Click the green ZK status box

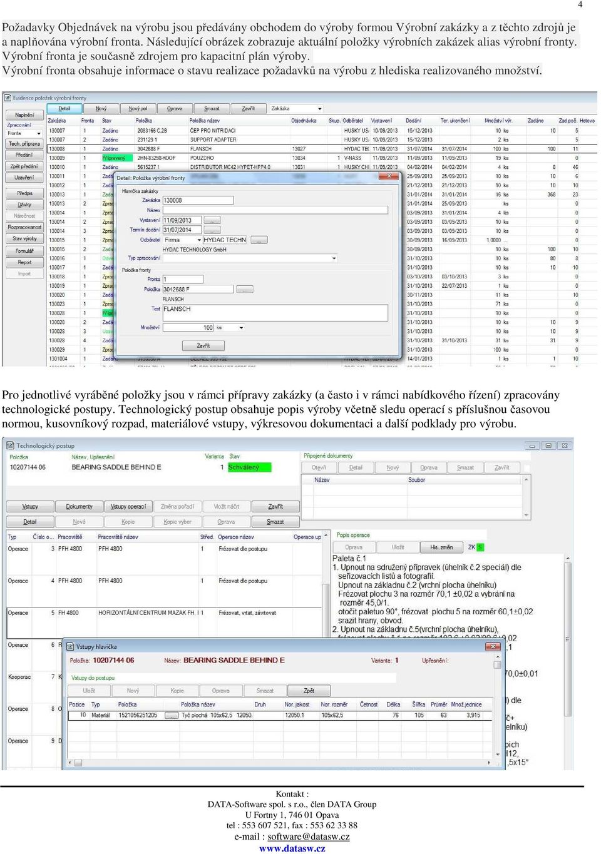(480, 547)
